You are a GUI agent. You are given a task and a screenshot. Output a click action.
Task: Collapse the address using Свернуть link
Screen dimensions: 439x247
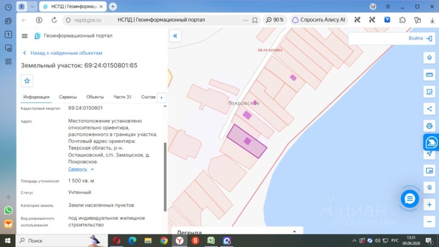click(x=78, y=169)
